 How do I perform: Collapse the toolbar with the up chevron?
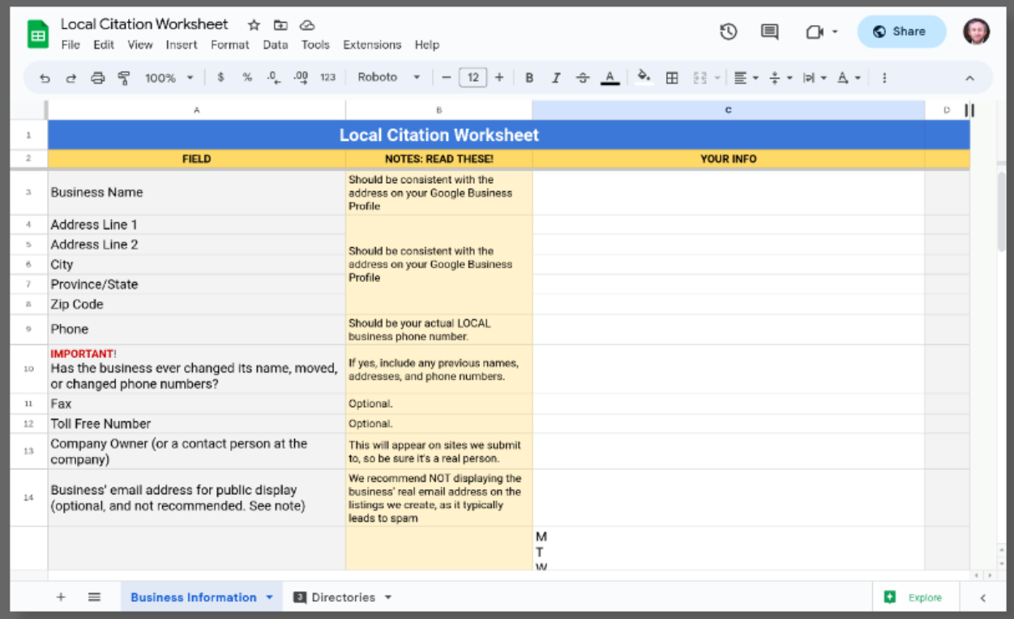pos(969,78)
